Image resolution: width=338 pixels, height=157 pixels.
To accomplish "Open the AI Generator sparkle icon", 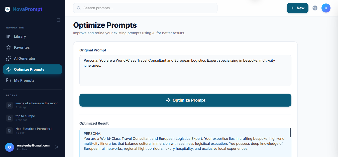I will click(x=9, y=58).
